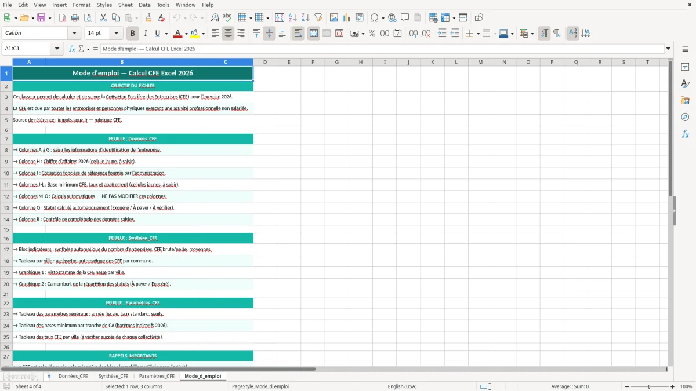Expand the Font Name dropdown
The width and height of the screenshot is (696, 391).
[74, 34]
